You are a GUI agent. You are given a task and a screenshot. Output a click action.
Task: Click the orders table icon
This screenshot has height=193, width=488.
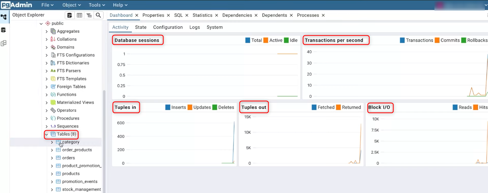[58, 158]
